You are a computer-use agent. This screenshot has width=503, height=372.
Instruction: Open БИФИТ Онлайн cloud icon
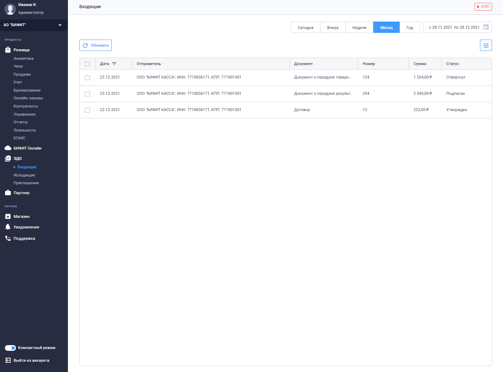[x=8, y=148]
